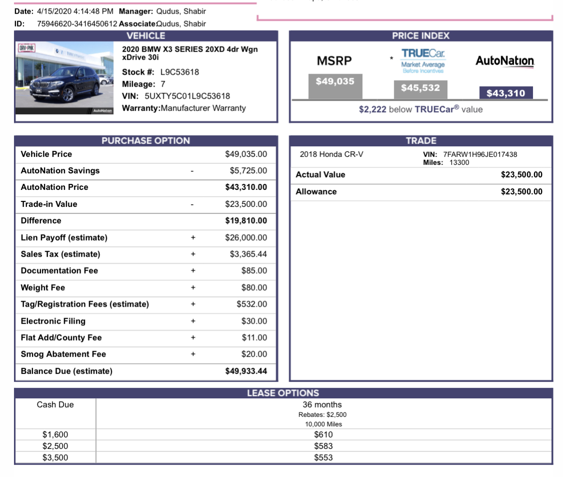Click the PURCHASE OPTION section header
This screenshot has height=477, width=563.
click(146, 141)
